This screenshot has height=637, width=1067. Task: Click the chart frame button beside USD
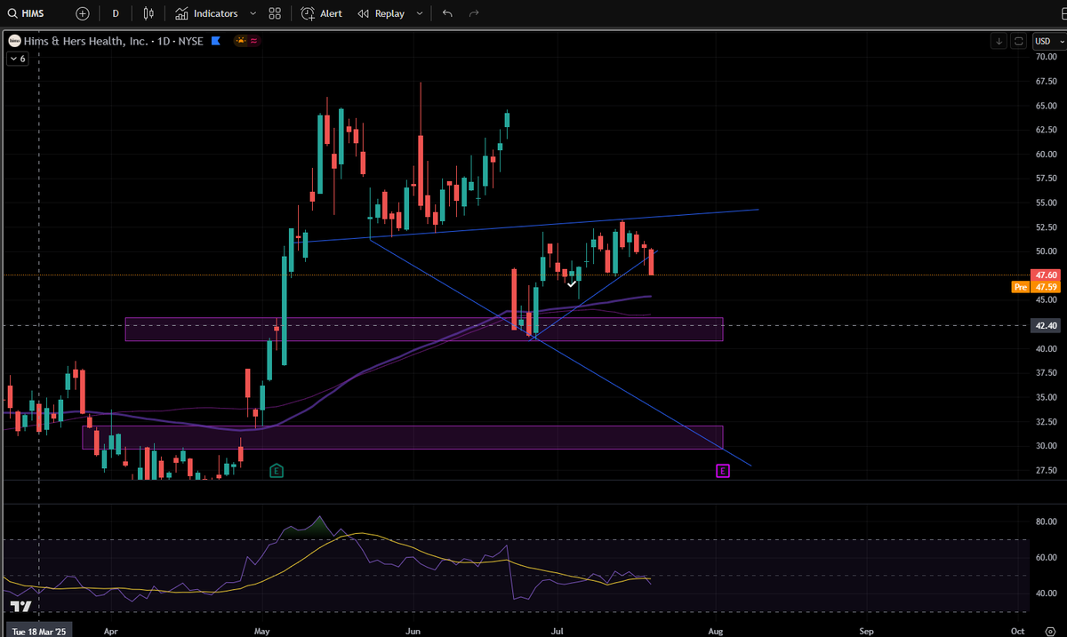coord(1019,41)
